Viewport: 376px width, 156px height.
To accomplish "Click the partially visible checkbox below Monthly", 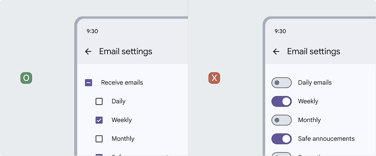I will coord(99,155).
